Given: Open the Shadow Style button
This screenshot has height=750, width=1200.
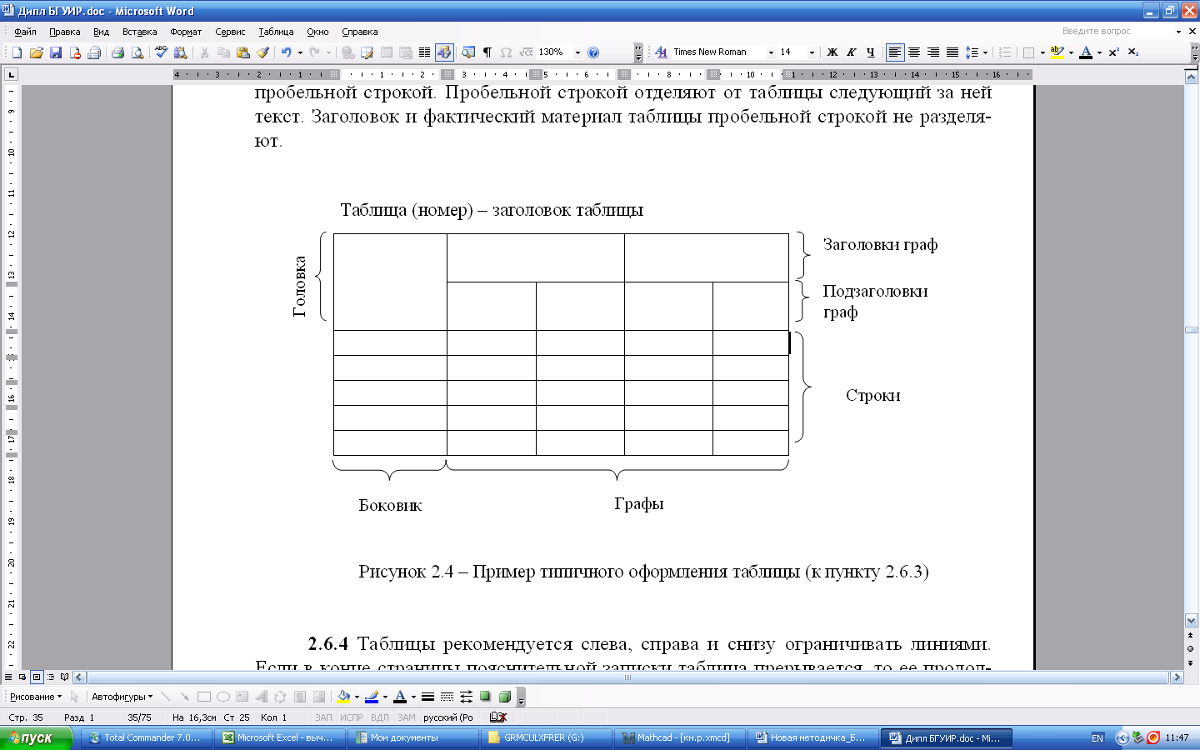Looking at the screenshot, I should click(485, 697).
